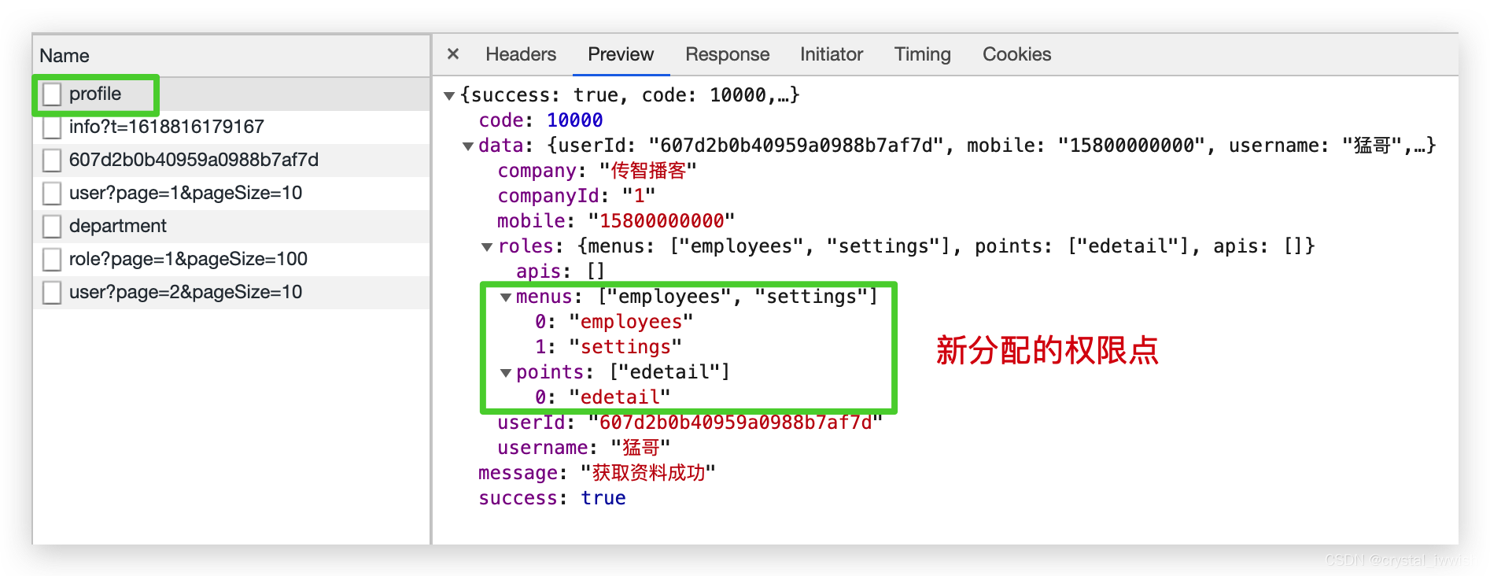Select the user?page=2&pageSize=10 request

click(x=231, y=292)
